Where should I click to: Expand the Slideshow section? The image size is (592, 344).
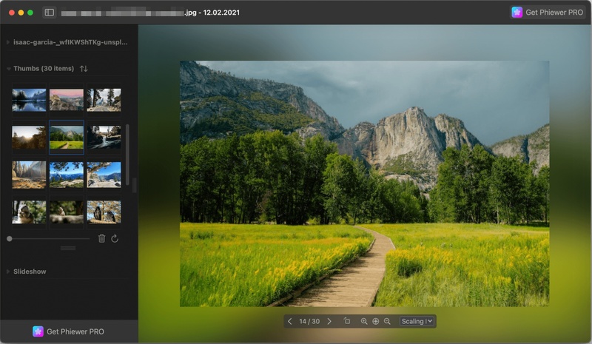[8, 272]
